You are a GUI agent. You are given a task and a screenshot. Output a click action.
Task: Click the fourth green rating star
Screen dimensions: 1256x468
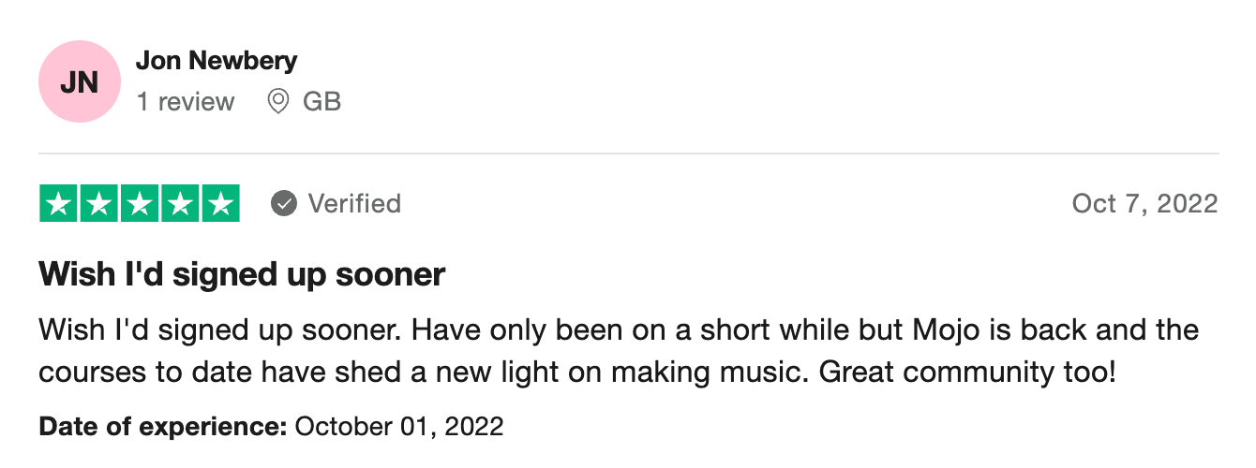click(x=180, y=204)
